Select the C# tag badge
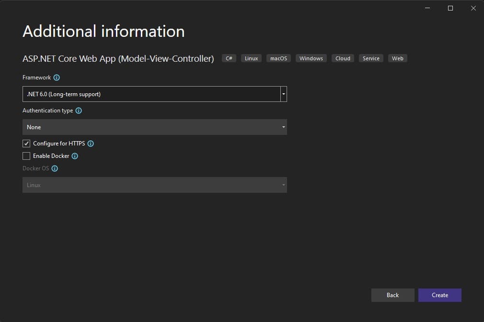 coord(229,58)
